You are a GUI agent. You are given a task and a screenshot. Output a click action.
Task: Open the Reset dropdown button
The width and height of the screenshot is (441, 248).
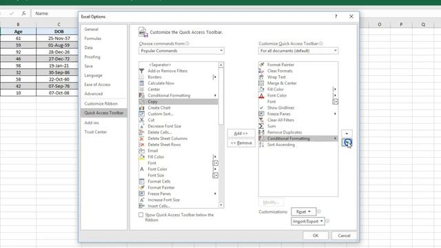point(303,211)
